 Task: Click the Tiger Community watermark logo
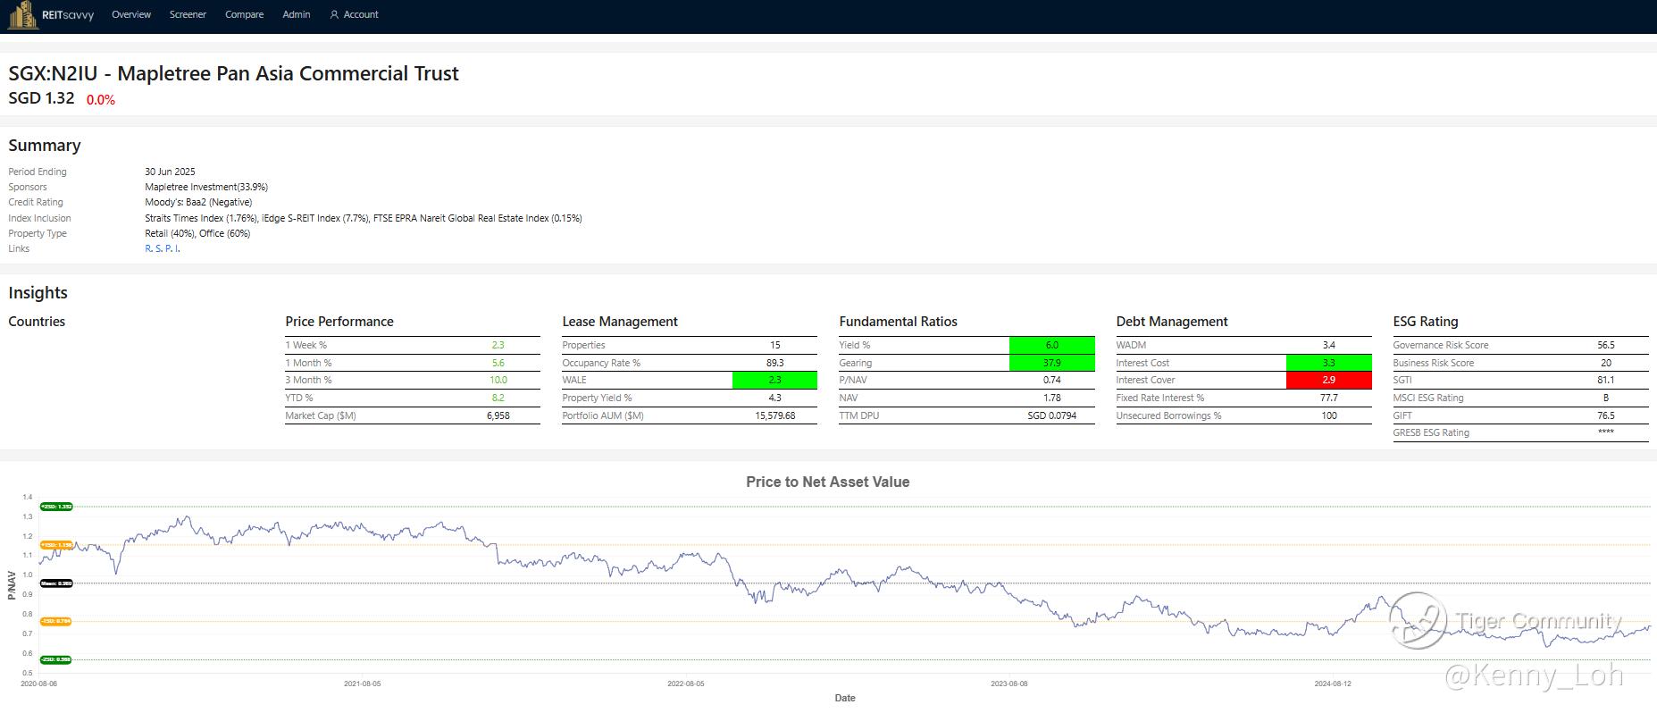[1418, 620]
